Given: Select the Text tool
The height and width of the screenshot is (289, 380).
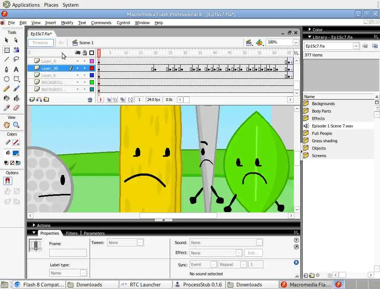Looking at the screenshot, I should [x=16, y=69].
